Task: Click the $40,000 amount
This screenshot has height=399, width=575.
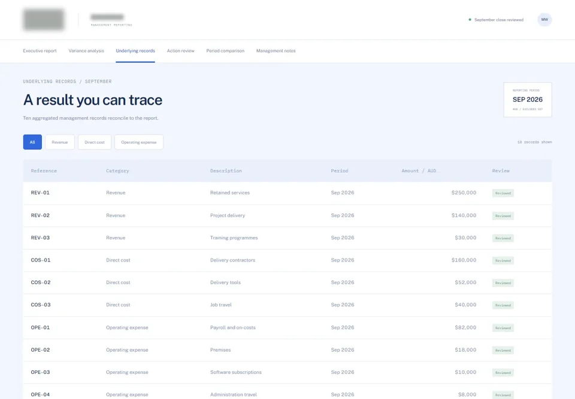Action: click(x=465, y=305)
